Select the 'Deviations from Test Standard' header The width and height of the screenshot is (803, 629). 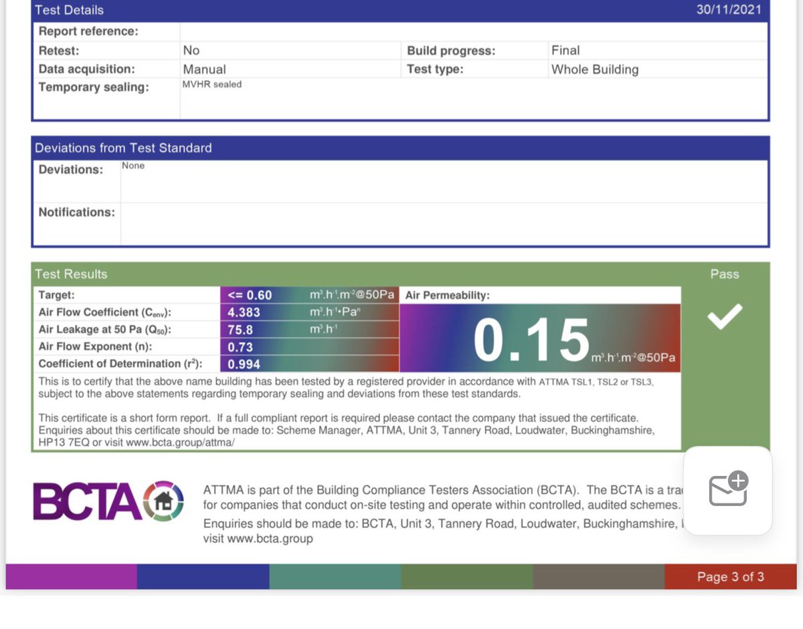[x=123, y=148]
